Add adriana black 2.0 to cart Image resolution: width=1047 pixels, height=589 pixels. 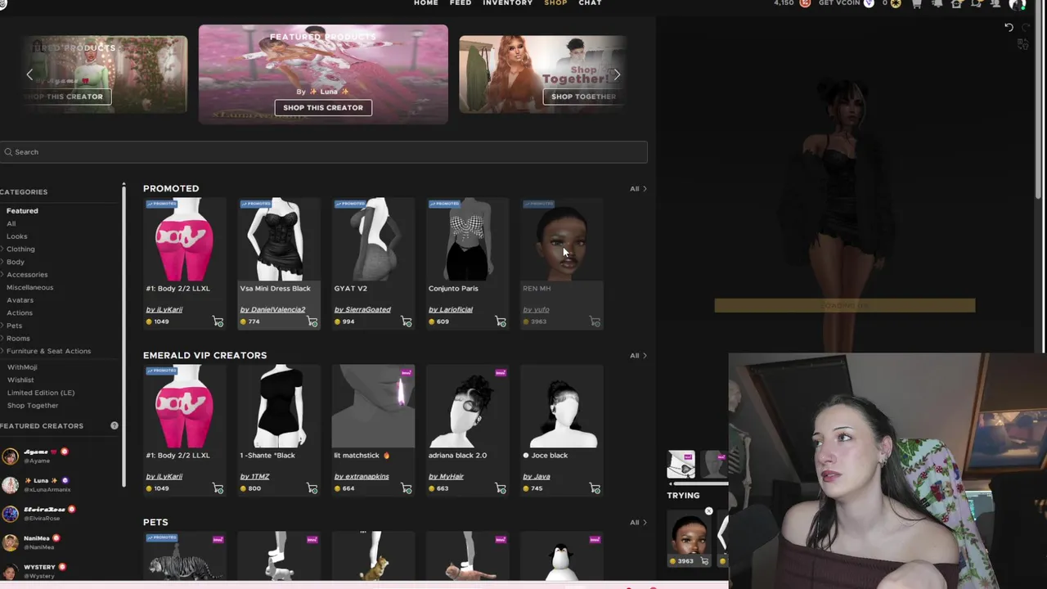pos(501,488)
